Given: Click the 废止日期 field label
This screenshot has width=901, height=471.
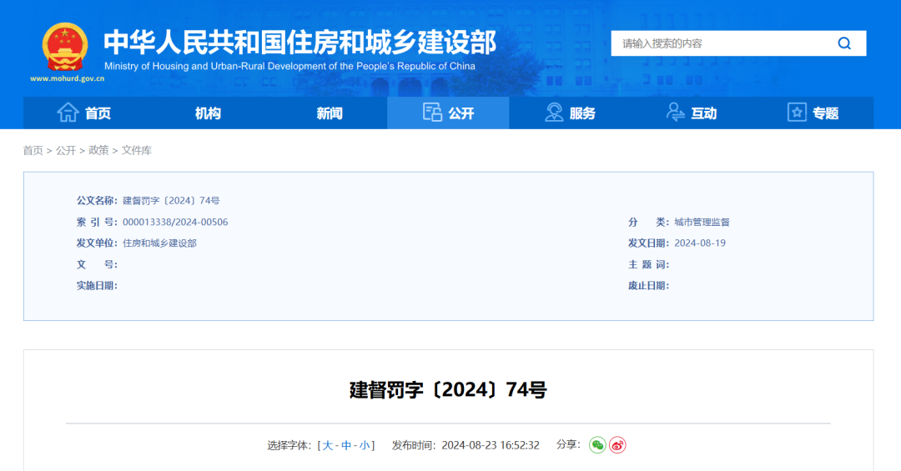Looking at the screenshot, I should (x=649, y=285).
